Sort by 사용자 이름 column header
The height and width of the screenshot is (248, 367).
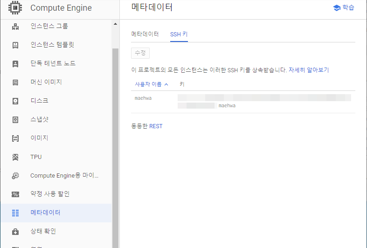point(148,84)
